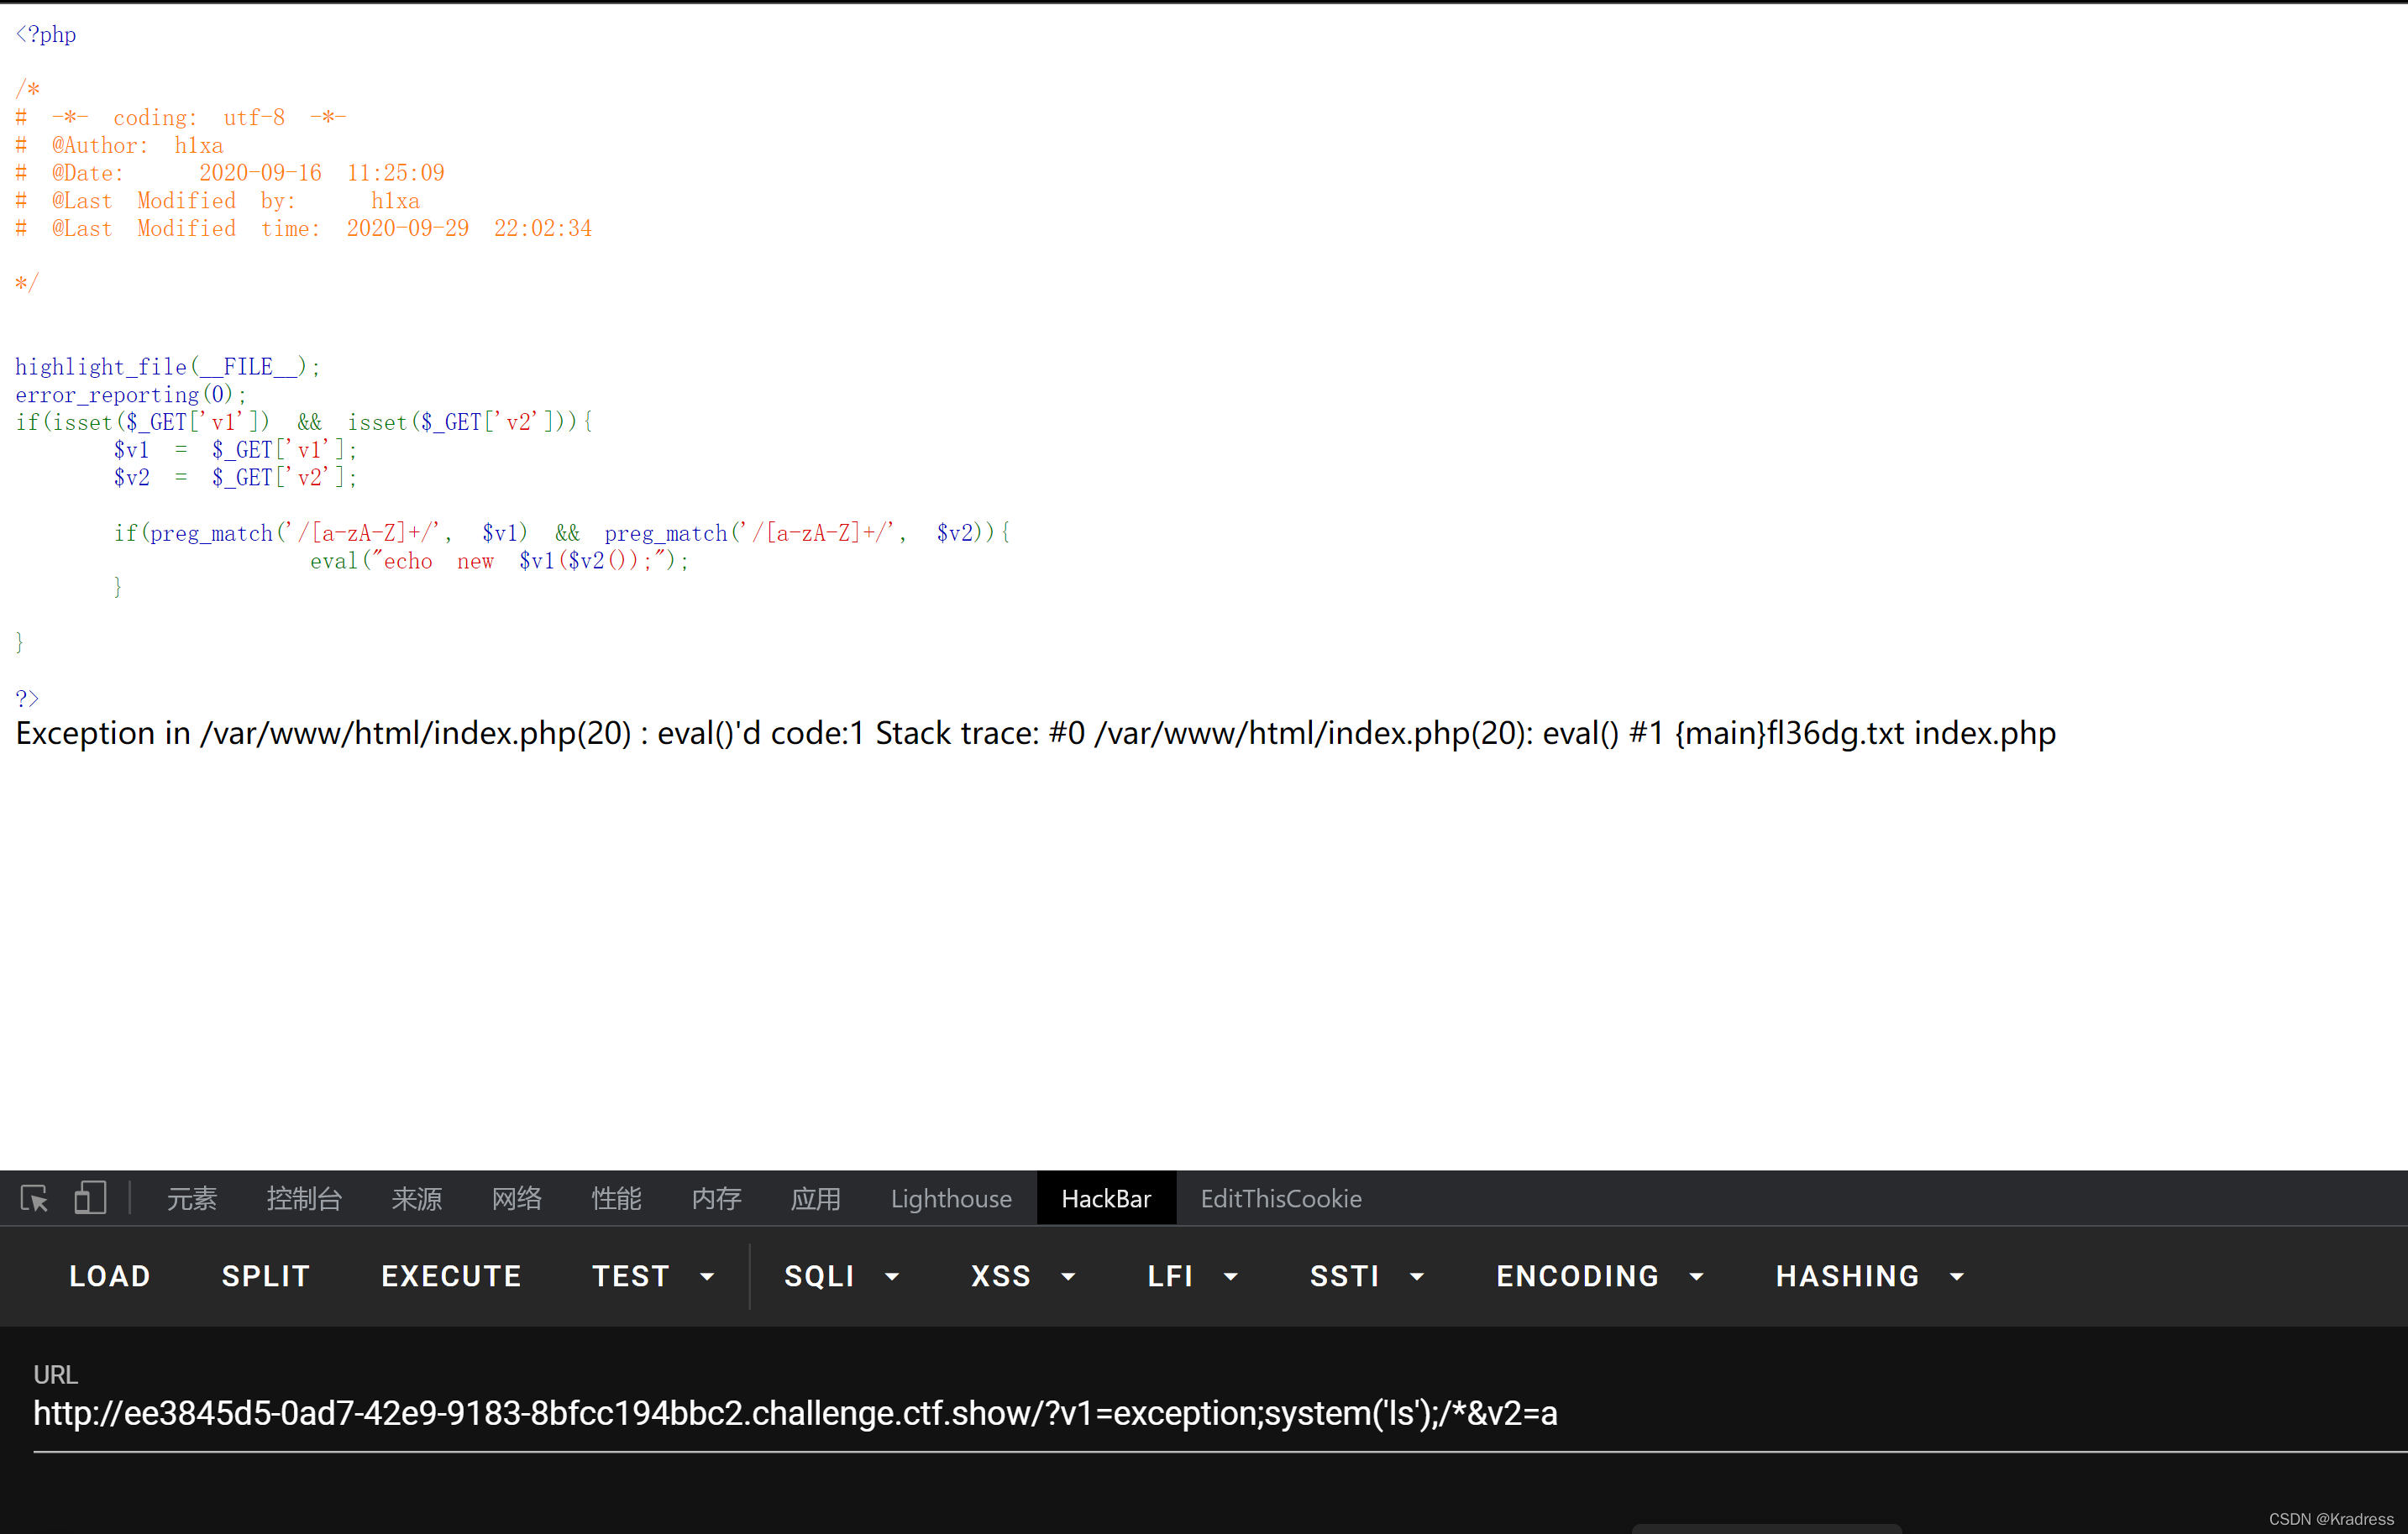Screen dimensions: 2408x1534
Task: Open the 来源 tab
Action: tap(416, 1198)
